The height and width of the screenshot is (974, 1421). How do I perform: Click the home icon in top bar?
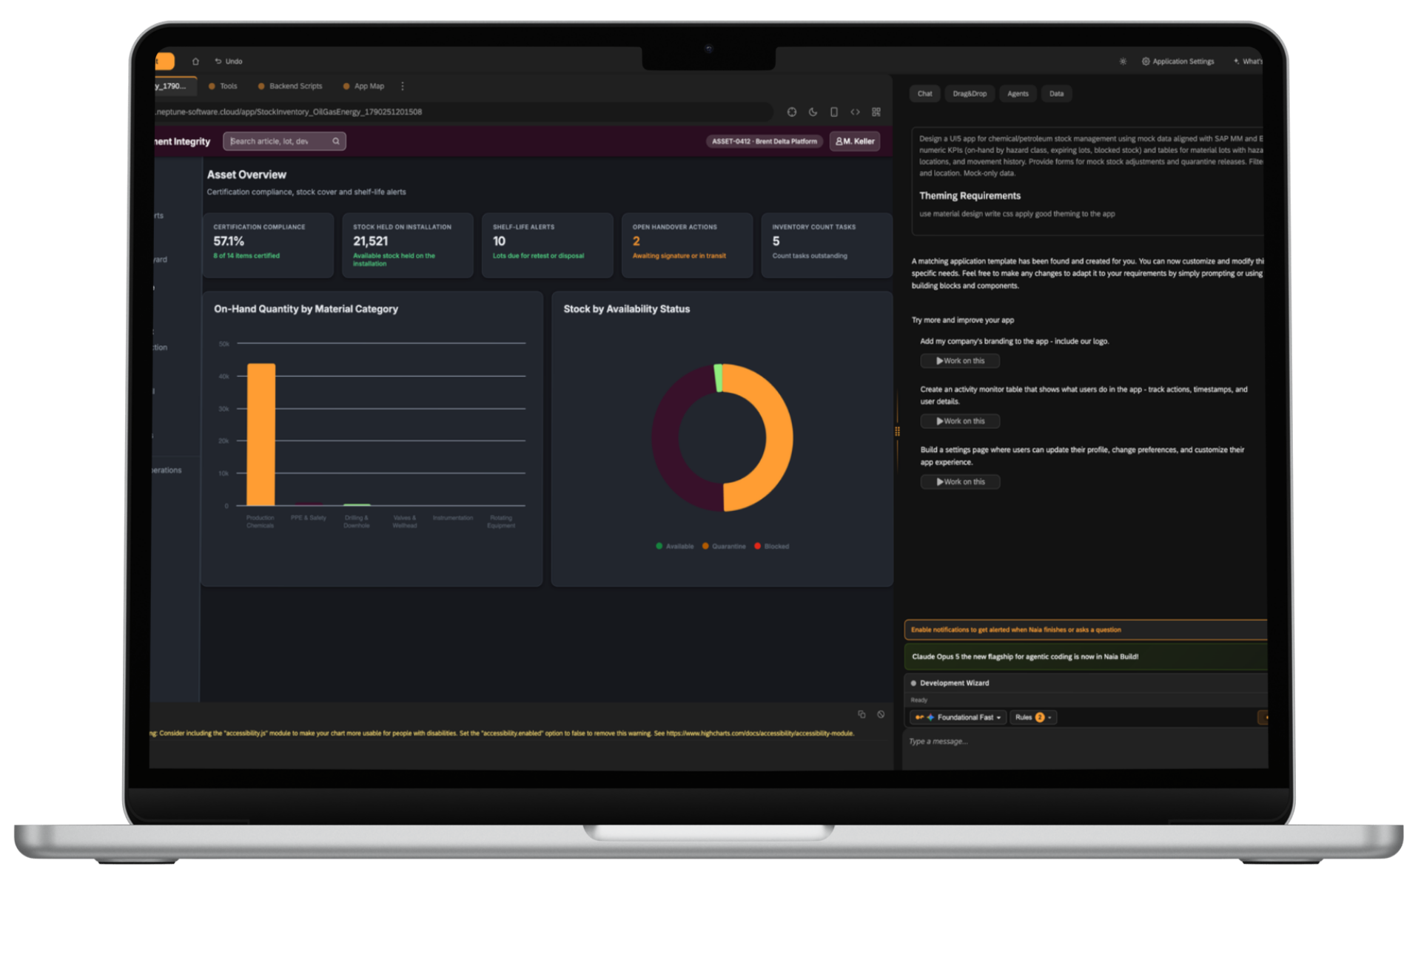[x=195, y=61]
